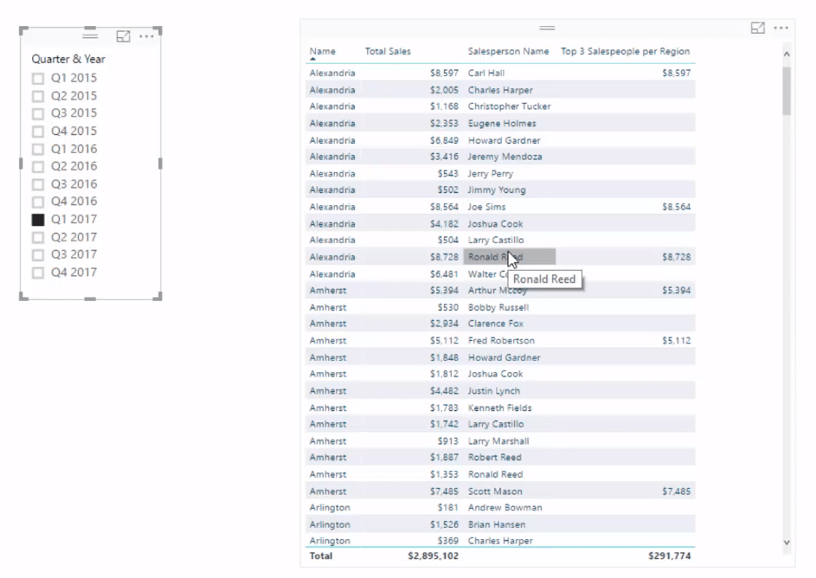Sort by the Total Sales column header

388,51
